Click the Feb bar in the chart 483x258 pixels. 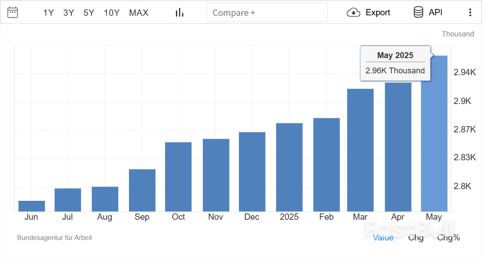tap(327, 165)
